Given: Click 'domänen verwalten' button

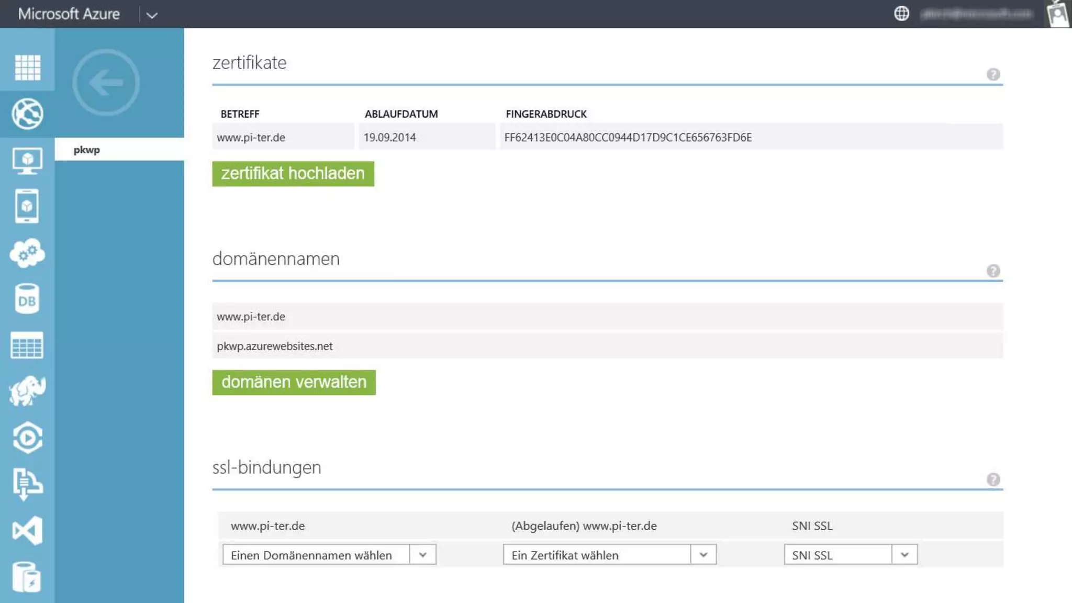Looking at the screenshot, I should [x=294, y=382].
